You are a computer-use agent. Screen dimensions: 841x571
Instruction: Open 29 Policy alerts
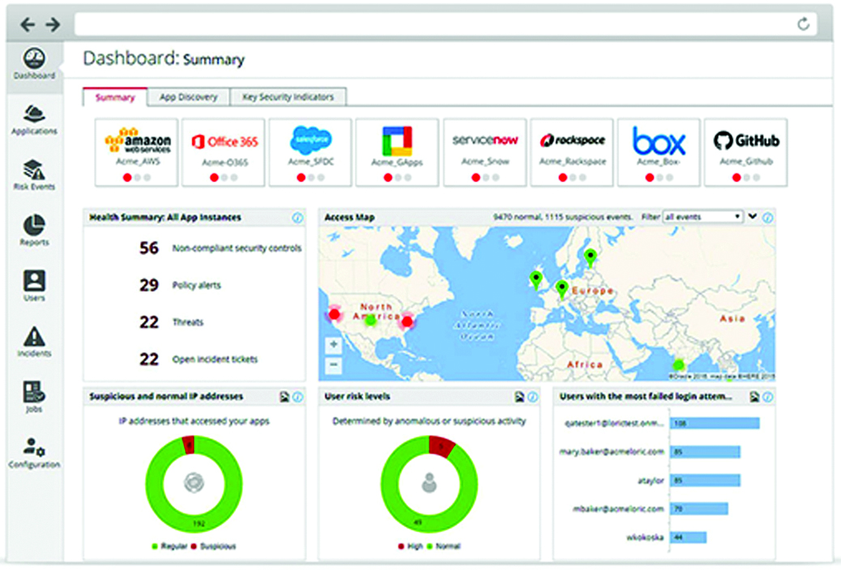point(180,285)
